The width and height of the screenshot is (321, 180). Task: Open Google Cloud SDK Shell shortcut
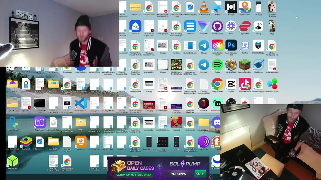pos(40,103)
